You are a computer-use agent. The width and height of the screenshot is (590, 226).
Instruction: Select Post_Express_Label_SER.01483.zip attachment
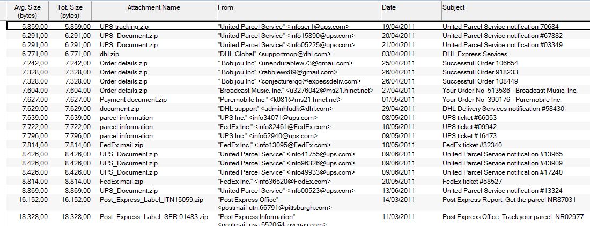pos(154,216)
